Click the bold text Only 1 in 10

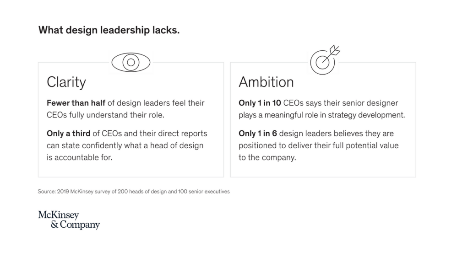point(260,103)
